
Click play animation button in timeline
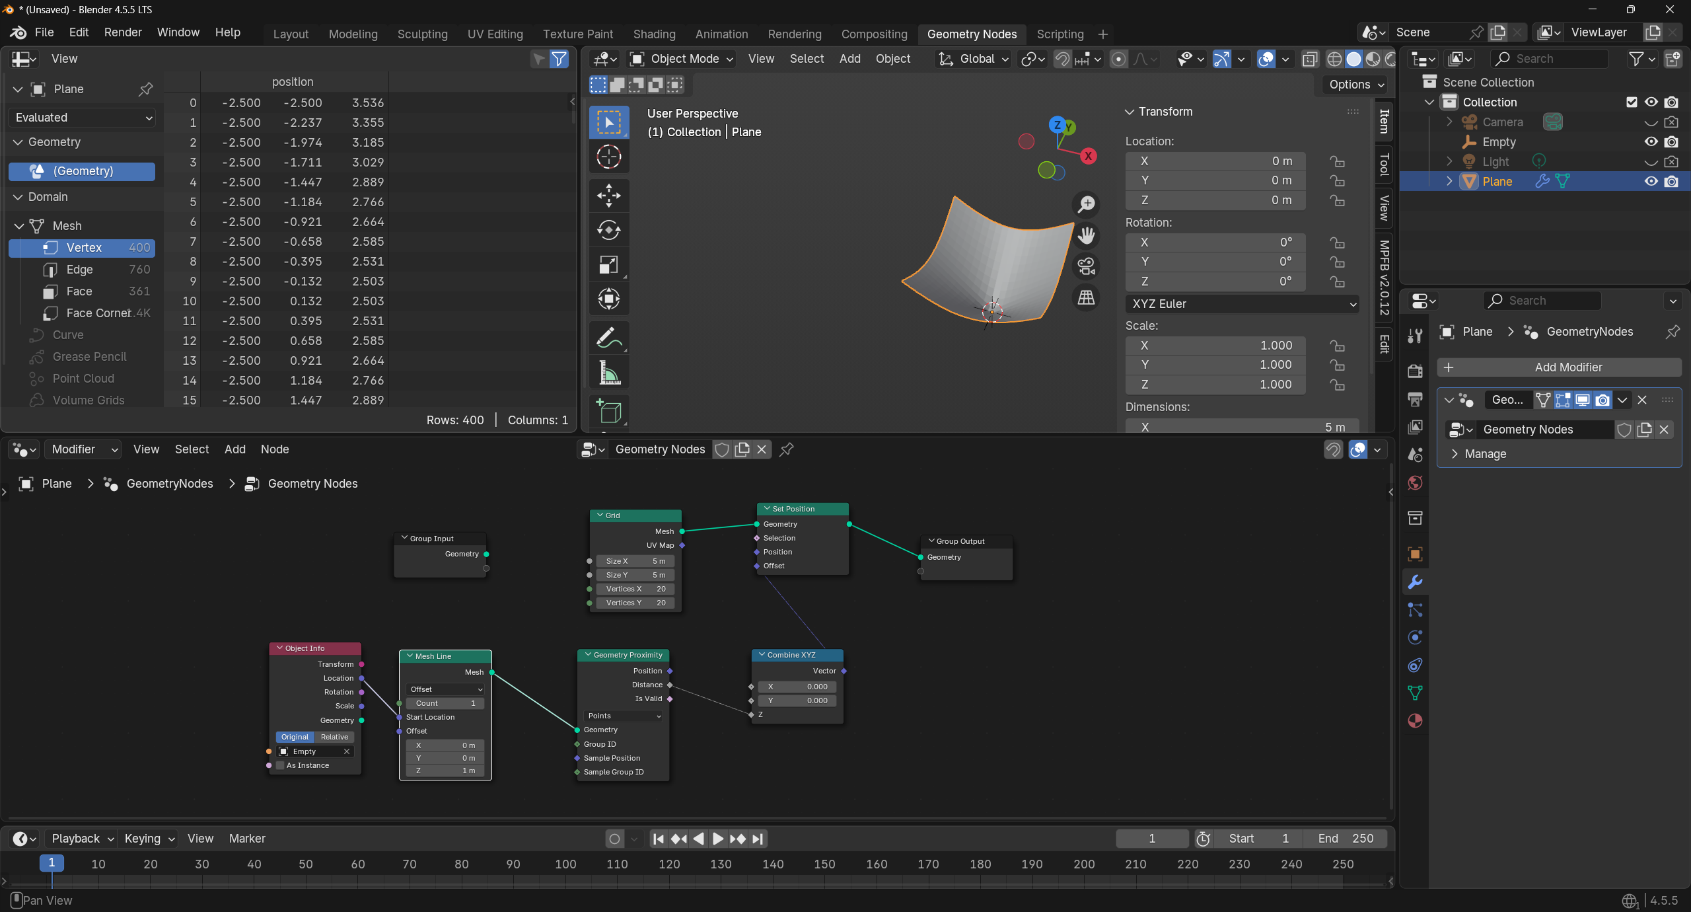[x=718, y=839]
